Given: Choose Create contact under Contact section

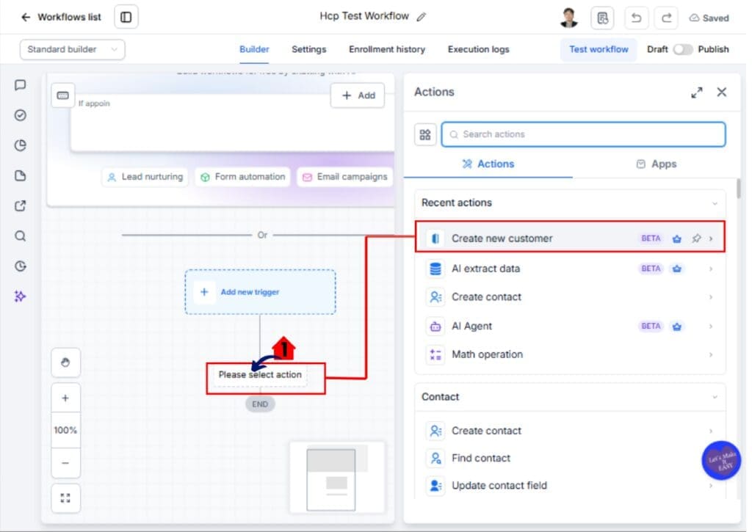Looking at the screenshot, I should click(x=570, y=431).
